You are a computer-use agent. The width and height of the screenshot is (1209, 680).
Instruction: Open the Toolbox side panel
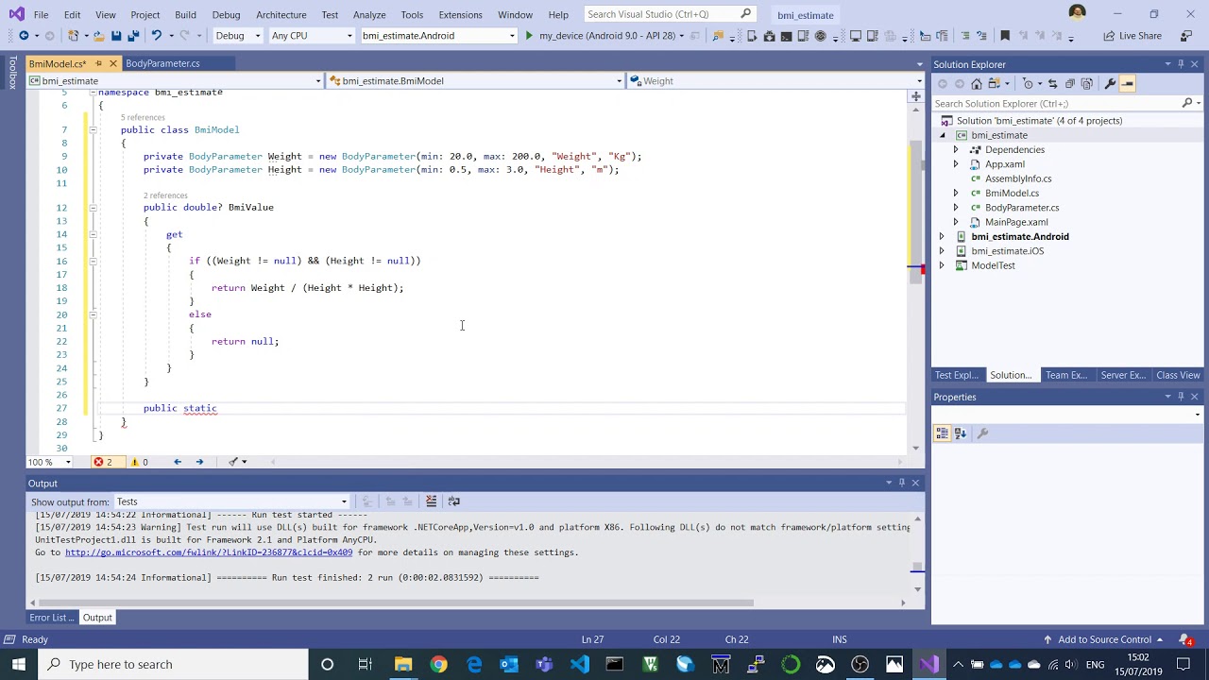[12, 73]
